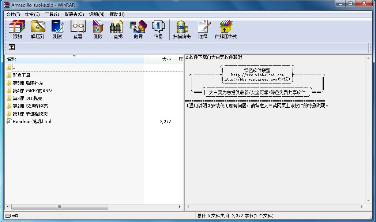Screen dimensions: 376x222
Task: Sort by the 名称 column header
Action: [x=73, y=59]
